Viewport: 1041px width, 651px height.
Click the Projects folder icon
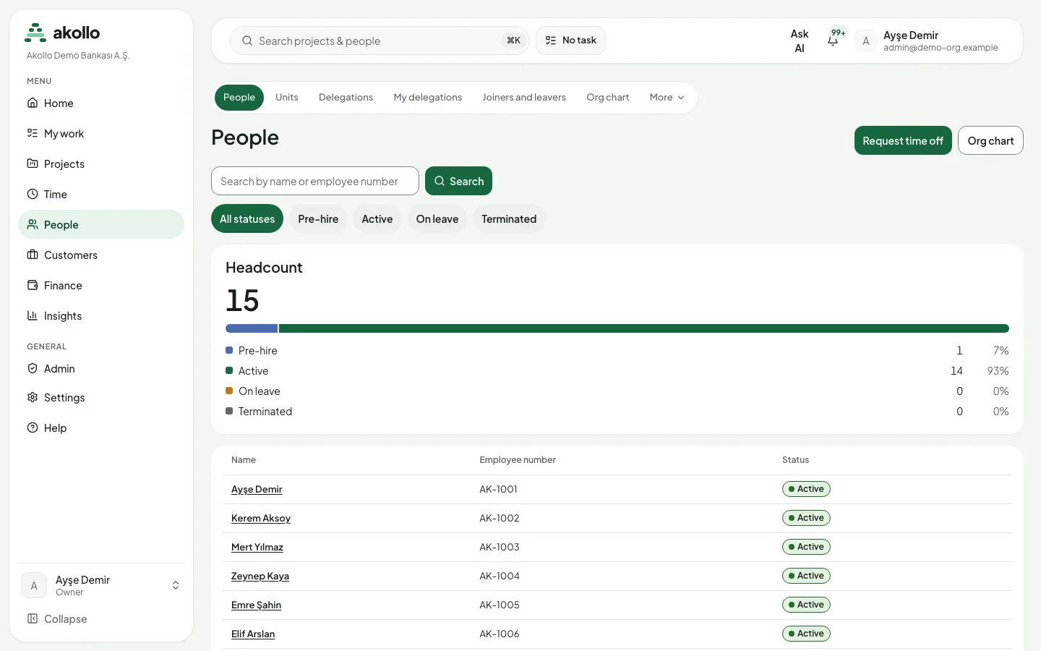pyautogui.click(x=33, y=163)
